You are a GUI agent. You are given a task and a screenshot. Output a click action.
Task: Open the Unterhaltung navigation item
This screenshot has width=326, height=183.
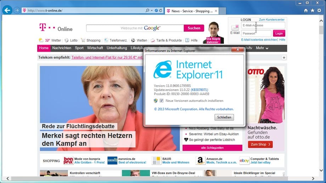point(117,48)
